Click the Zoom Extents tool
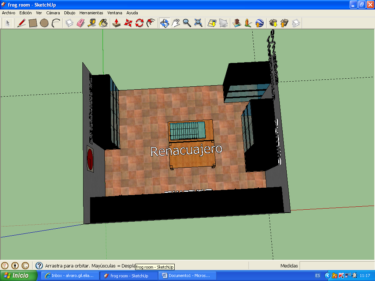This screenshot has width=375, height=281. [198, 23]
